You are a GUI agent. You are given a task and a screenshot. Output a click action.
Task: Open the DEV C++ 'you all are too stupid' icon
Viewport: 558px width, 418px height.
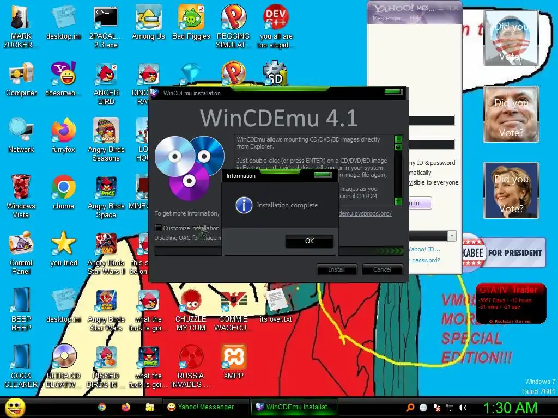(x=276, y=26)
